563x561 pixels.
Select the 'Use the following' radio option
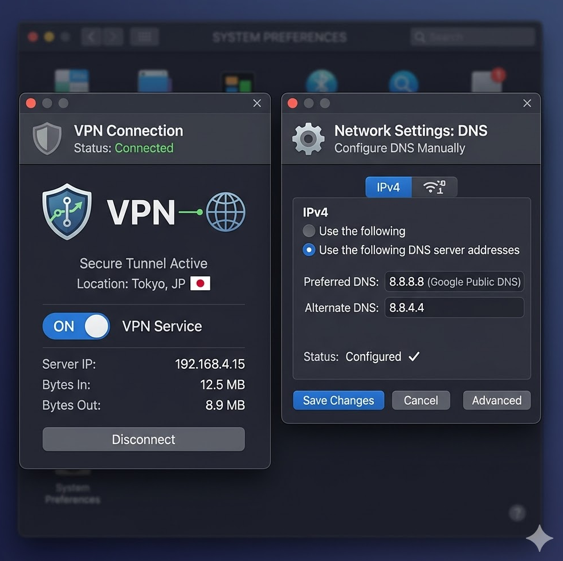[309, 231]
